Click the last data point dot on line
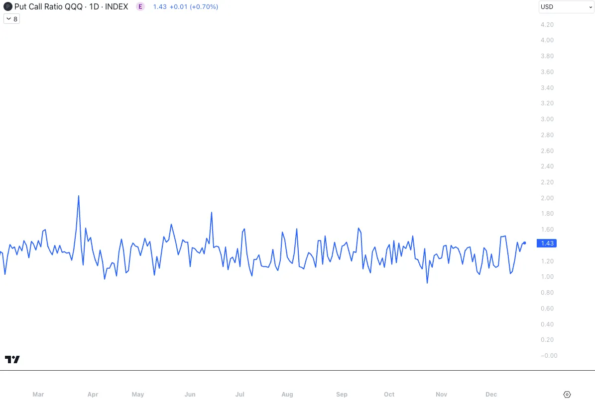This screenshot has width=595, height=400. (524, 243)
